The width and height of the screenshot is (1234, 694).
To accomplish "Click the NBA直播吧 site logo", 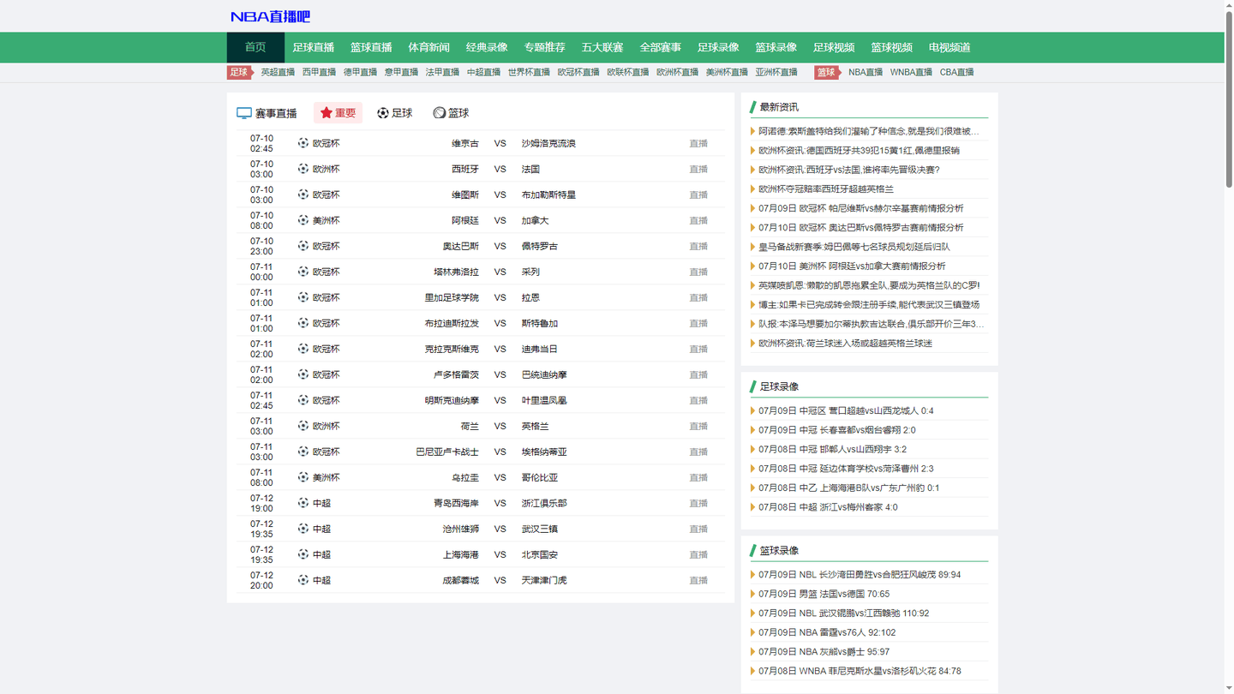I will (270, 16).
